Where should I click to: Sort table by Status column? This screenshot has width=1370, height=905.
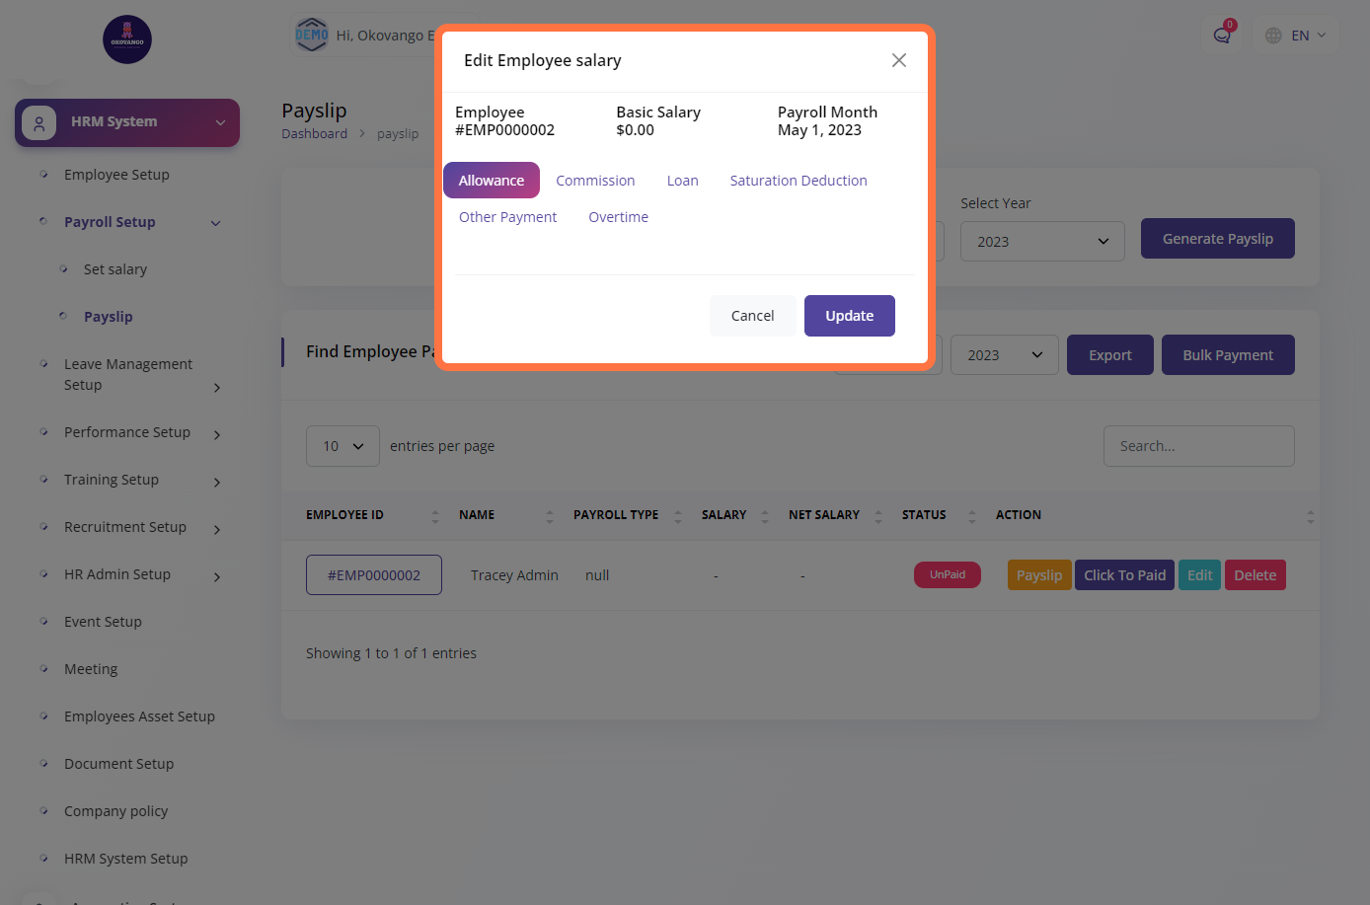point(971,515)
